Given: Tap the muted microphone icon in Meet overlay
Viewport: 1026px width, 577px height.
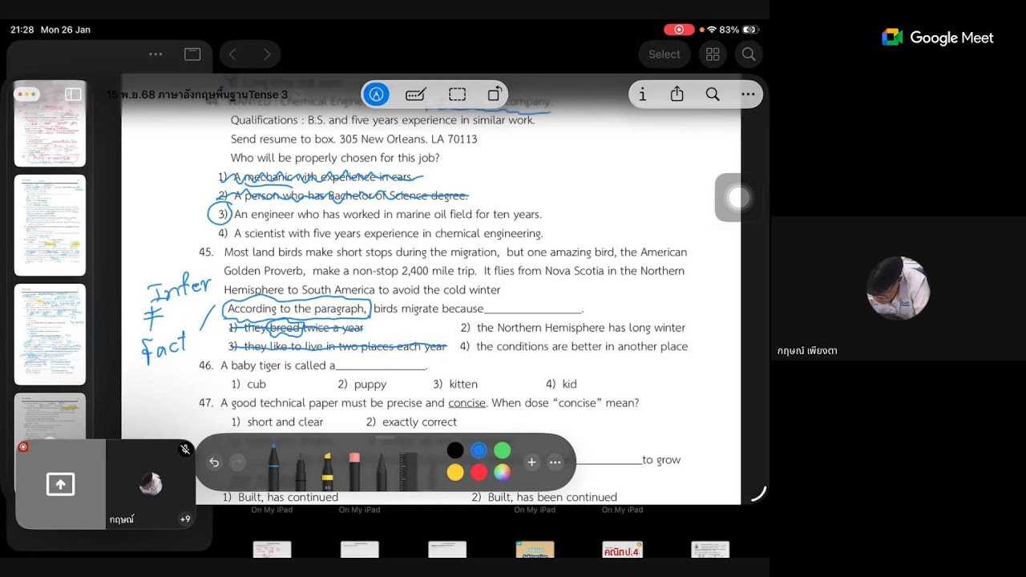Looking at the screenshot, I should (x=185, y=450).
